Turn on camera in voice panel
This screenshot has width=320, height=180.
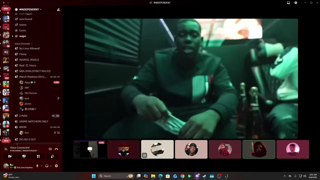10,156
